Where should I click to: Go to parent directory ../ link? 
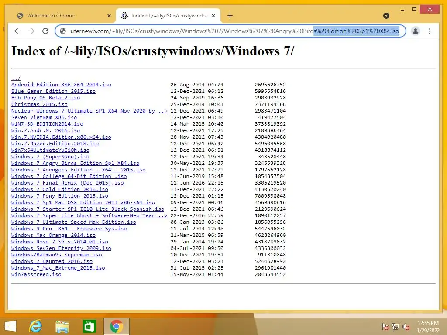click(x=16, y=78)
